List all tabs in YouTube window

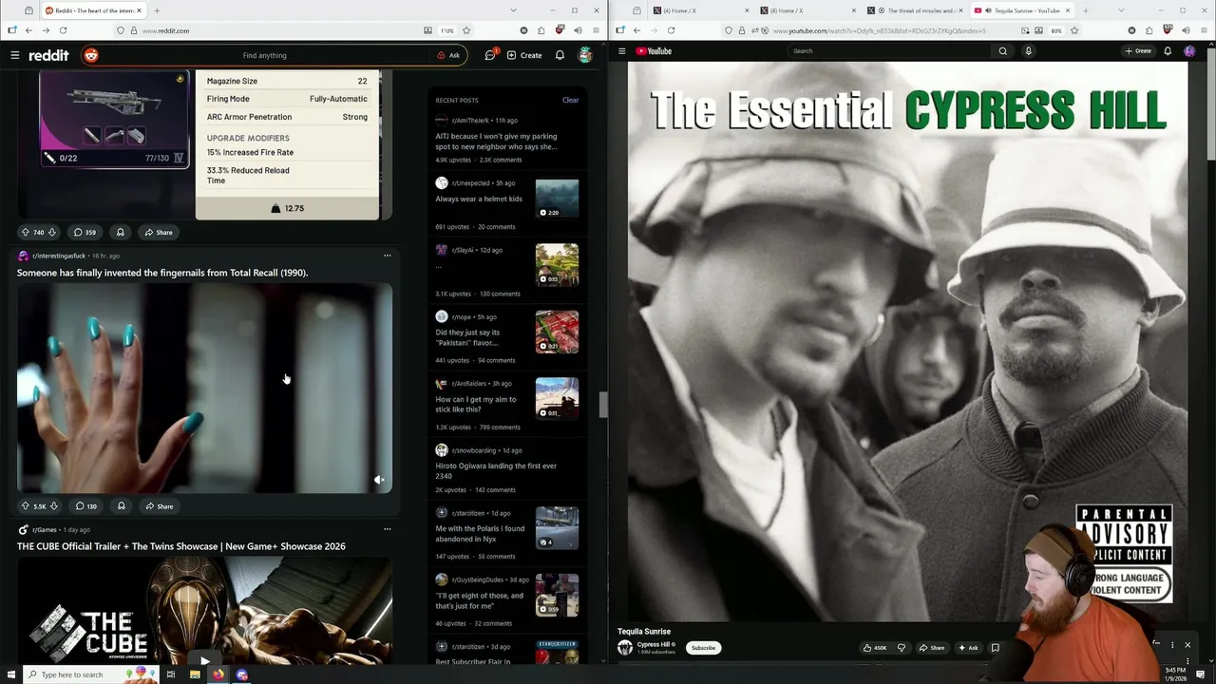[1122, 10]
